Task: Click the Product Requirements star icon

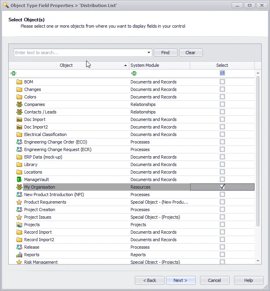Action: click(19, 202)
